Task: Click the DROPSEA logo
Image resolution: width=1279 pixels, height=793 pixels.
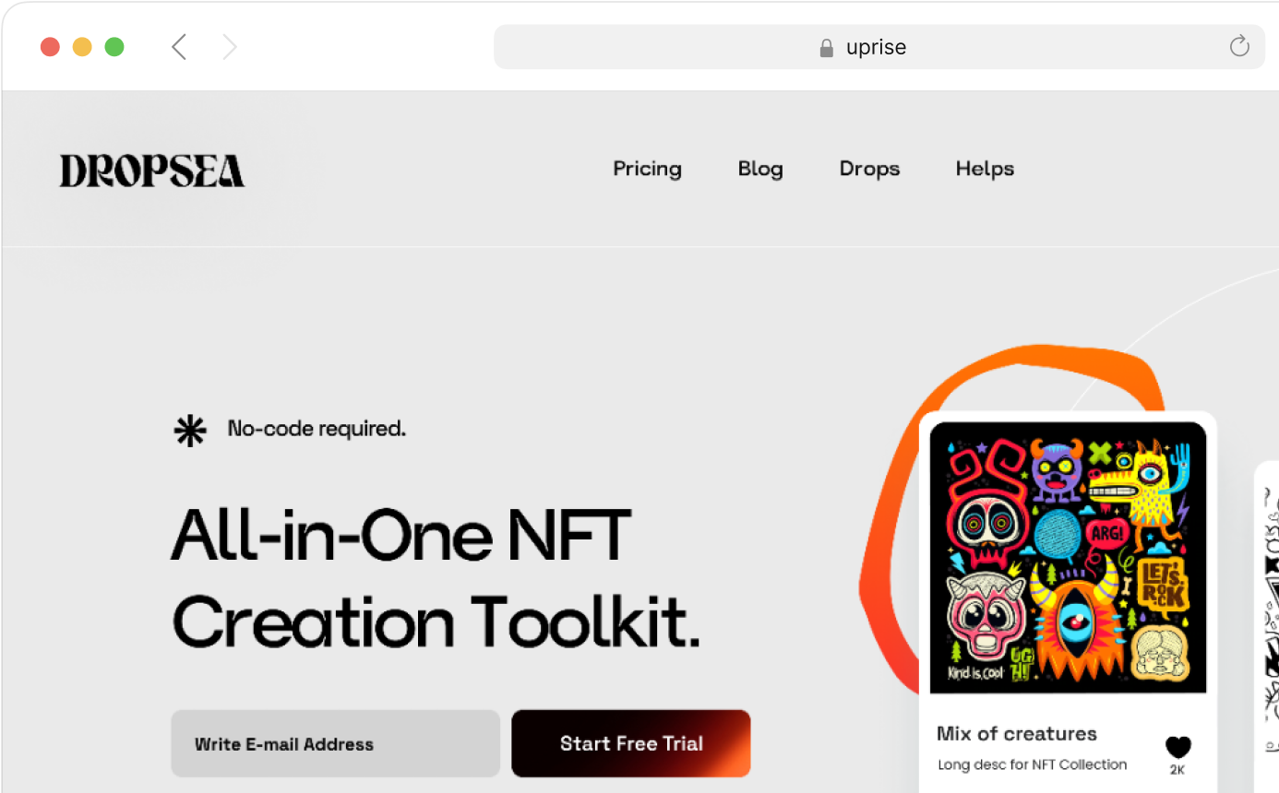Action: 152,171
